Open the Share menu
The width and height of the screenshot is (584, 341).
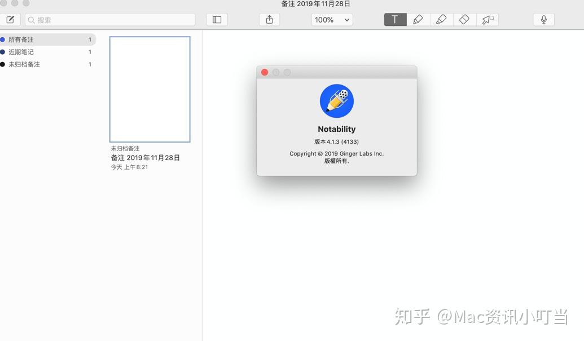click(269, 19)
